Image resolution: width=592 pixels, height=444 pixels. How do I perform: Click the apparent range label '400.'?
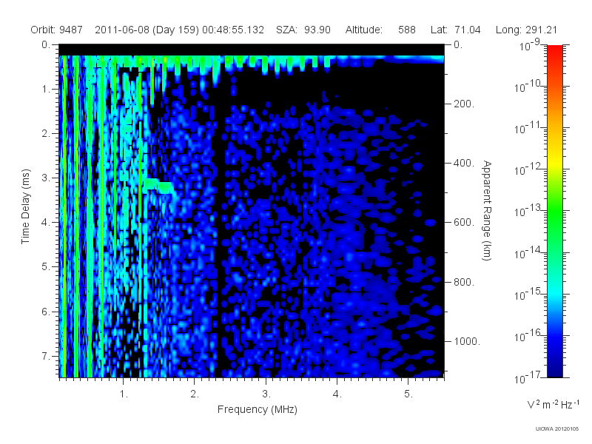coord(464,163)
